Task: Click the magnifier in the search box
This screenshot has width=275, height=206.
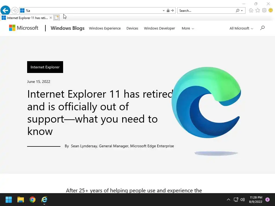Action: tap(237, 10)
